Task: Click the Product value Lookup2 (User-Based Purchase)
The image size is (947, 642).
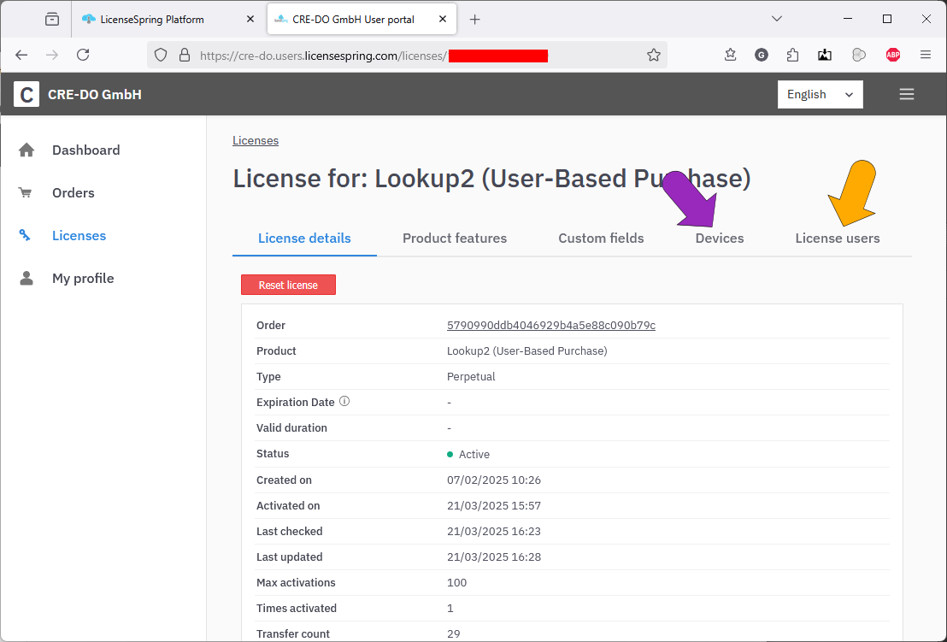Action: point(526,350)
